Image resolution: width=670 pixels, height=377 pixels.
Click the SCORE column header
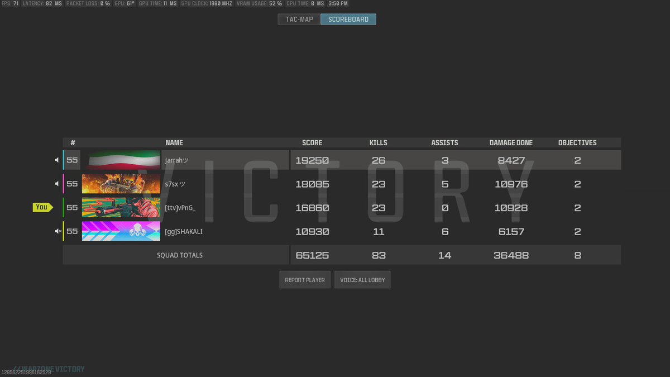coord(312,143)
